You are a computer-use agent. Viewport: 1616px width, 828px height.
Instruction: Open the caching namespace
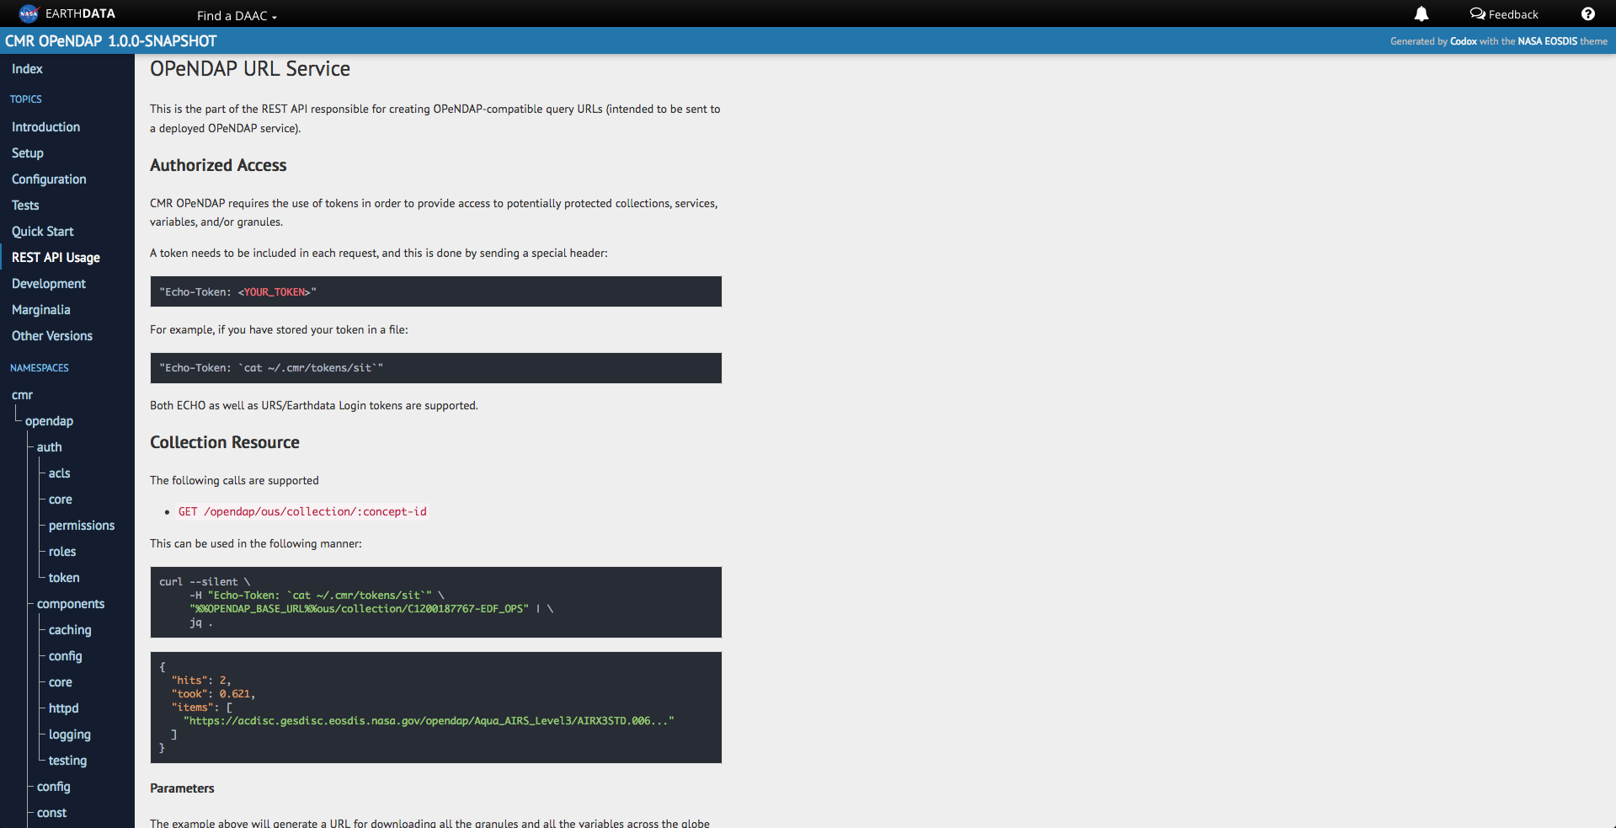pyautogui.click(x=70, y=630)
